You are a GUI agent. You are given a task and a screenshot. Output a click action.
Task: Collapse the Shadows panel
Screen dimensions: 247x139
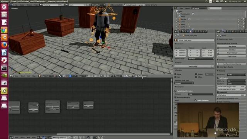221,71
